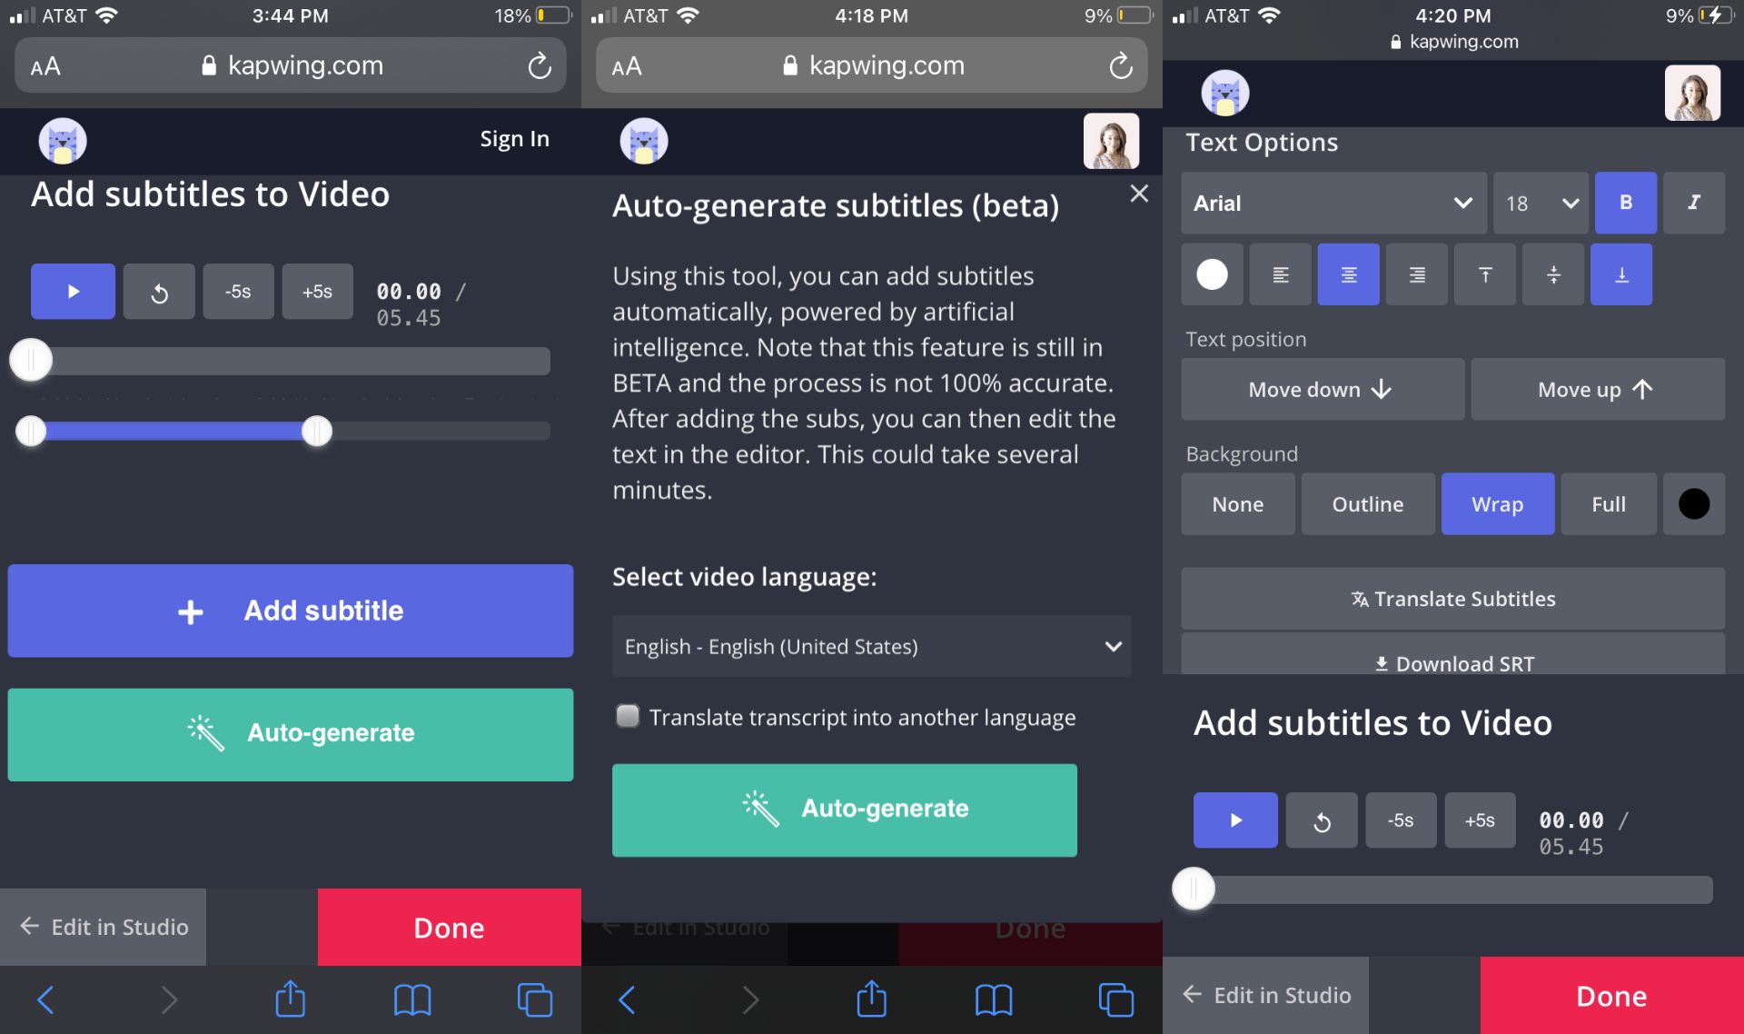Tap Sign In link

click(x=514, y=139)
